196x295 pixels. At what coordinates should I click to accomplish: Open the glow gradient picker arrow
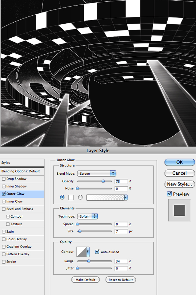(x=126, y=198)
